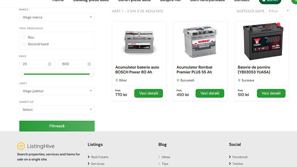Click the chevron icon before Twitter link

(x=230, y=164)
